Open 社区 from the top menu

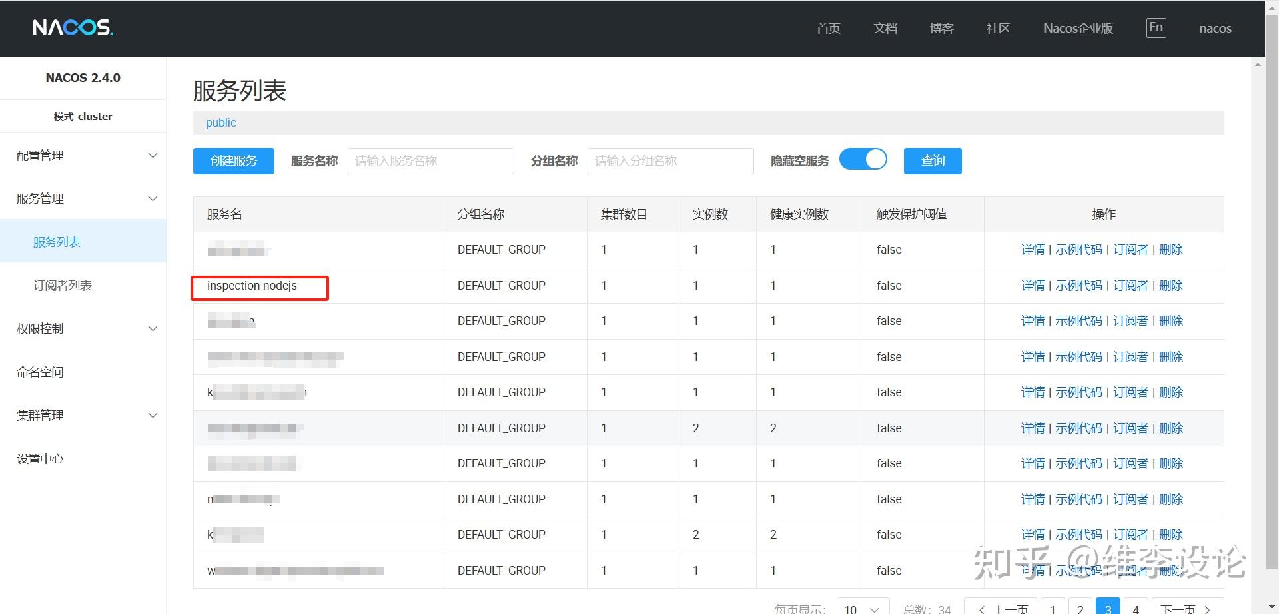[997, 28]
